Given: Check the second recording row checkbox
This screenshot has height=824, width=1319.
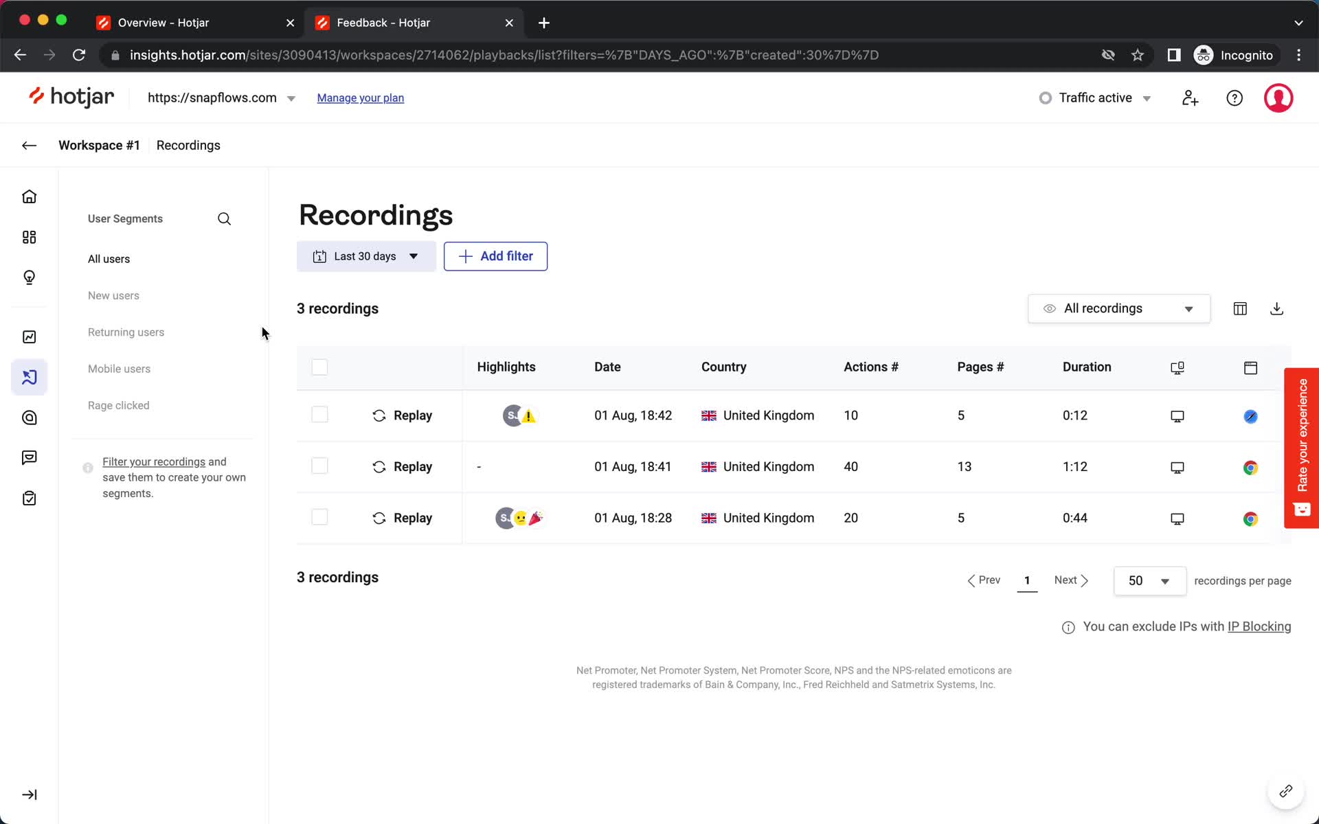Looking at the screenshot, I should (x=319, y=466).
